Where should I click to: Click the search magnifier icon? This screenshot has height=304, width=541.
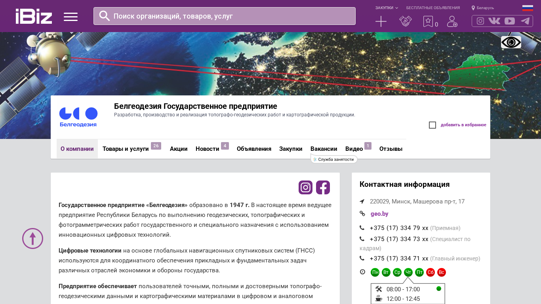pos(105,16)
